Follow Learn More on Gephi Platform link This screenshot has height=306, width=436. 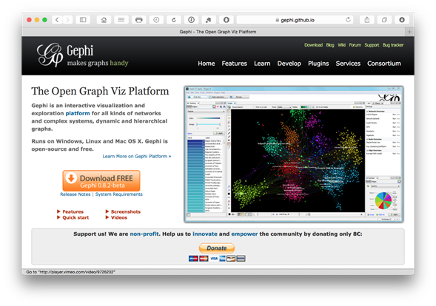tap(137, 157)
